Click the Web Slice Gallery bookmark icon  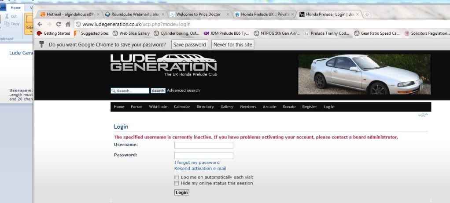pos(115,33)
